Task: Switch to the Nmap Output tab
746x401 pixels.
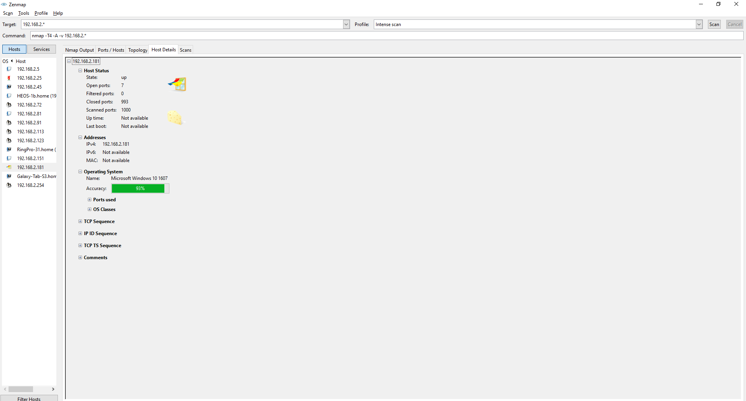Action: tap(79, 50)
